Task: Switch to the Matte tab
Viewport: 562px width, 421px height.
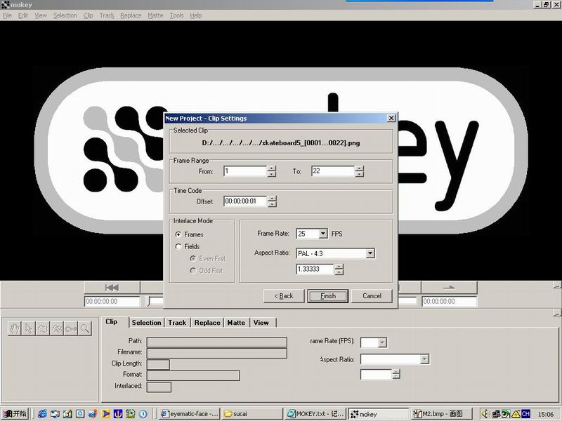Action: pos(236,323)
